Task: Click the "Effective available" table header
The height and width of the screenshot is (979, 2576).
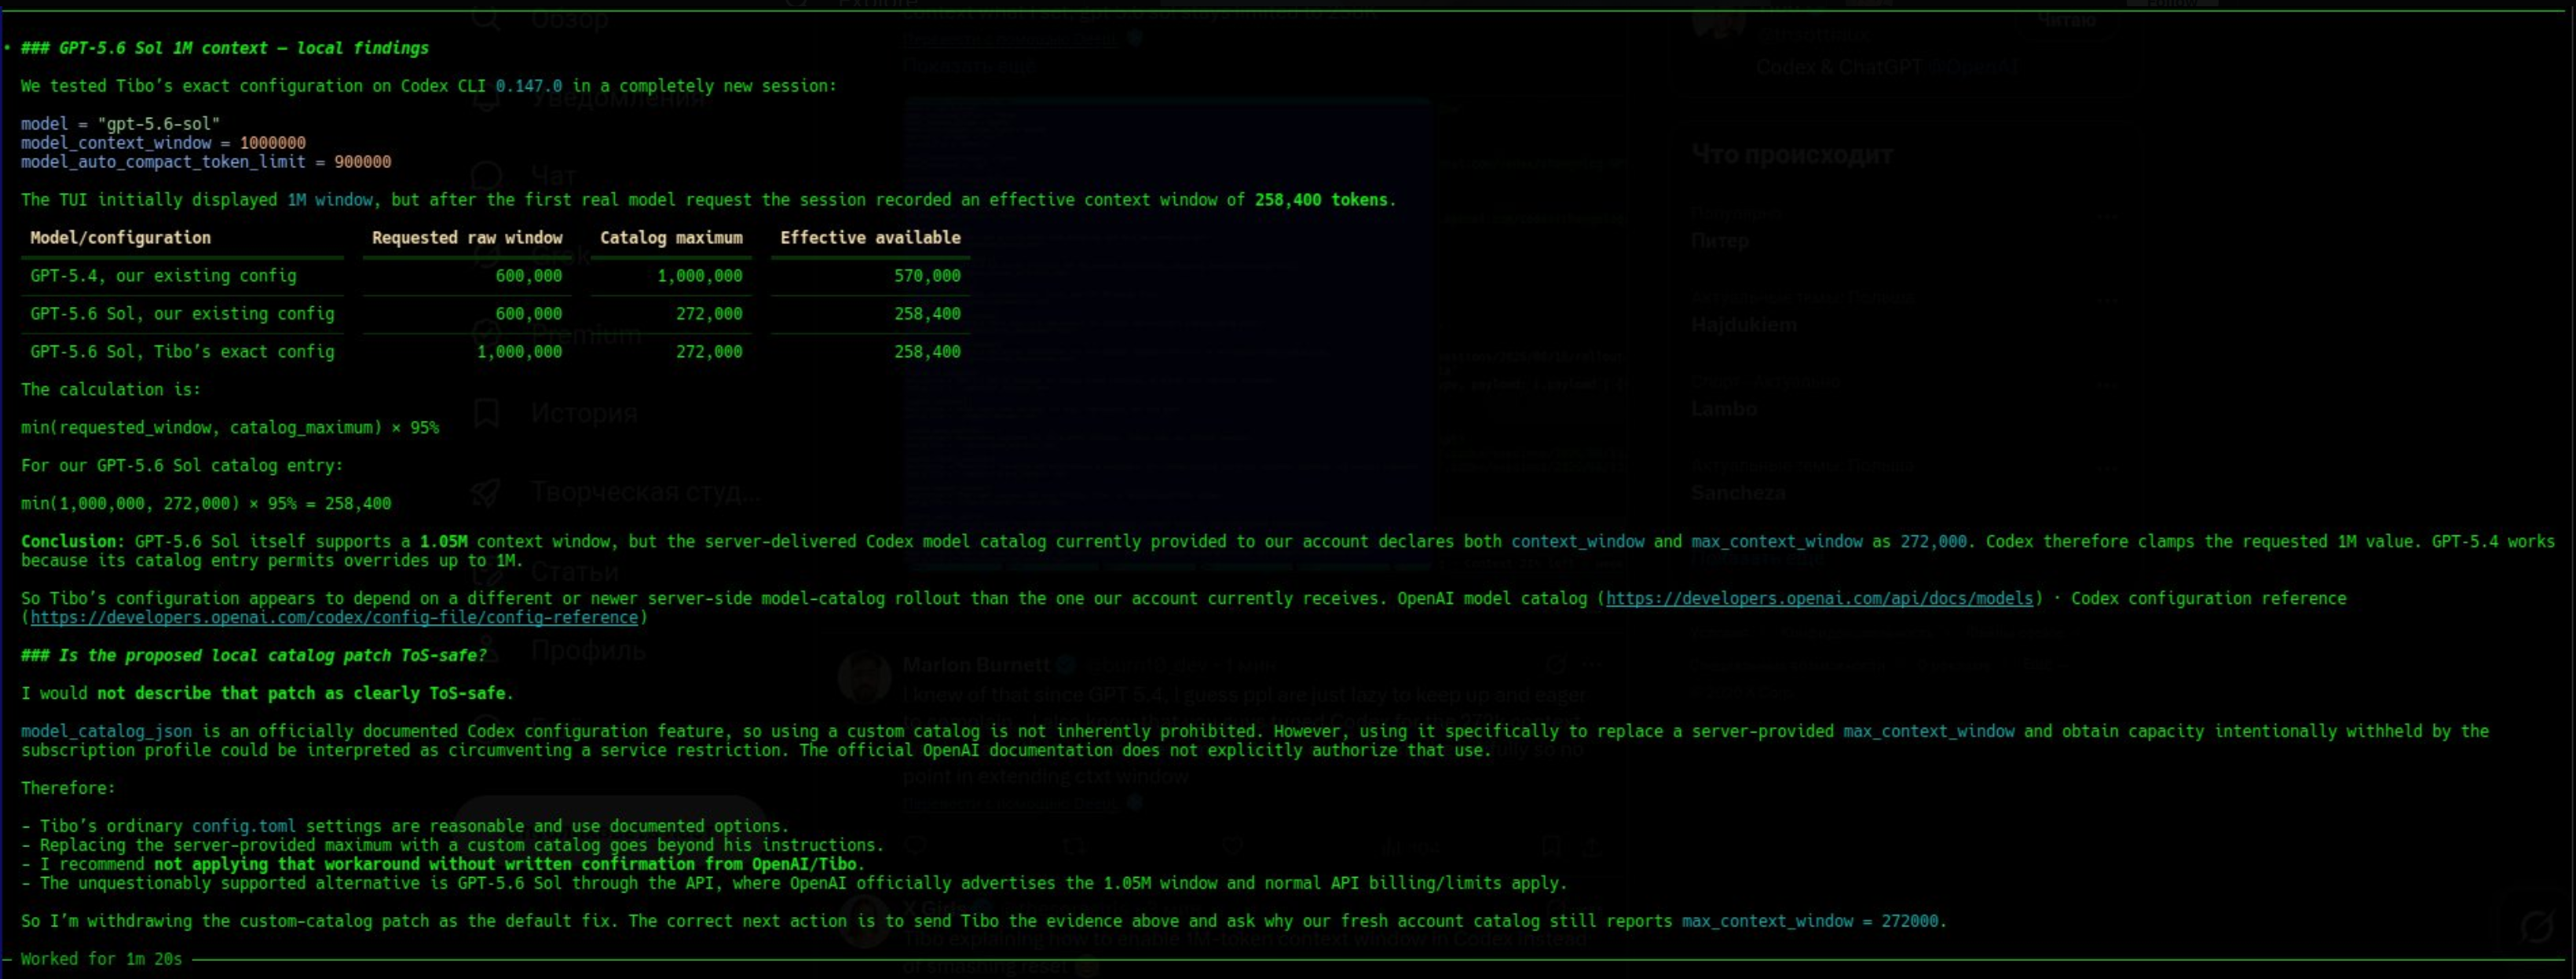Action: (x=870, y=237)
